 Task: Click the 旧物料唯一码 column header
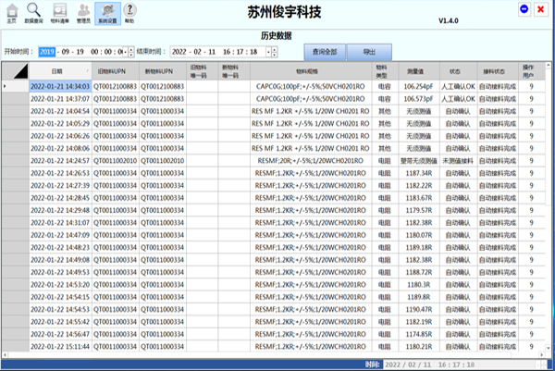[x=202, y=71]
